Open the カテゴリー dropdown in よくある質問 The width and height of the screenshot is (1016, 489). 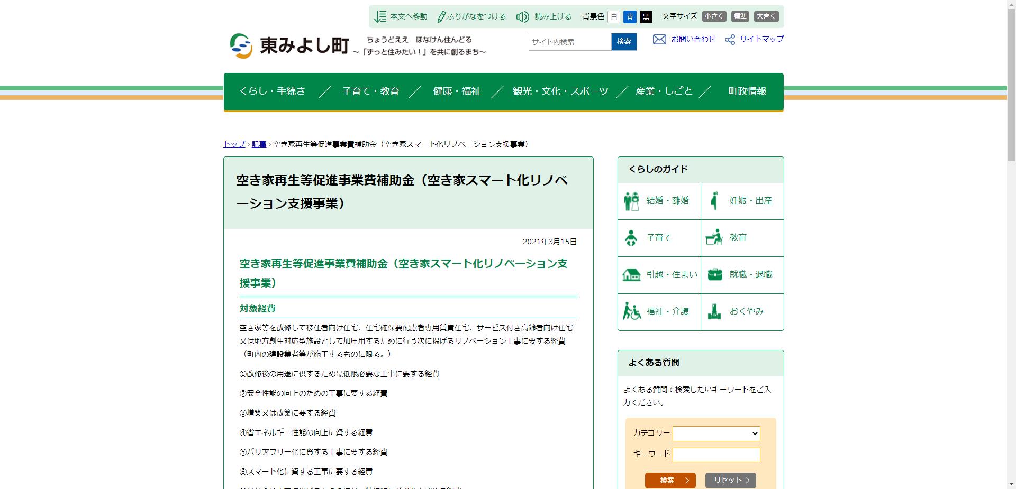click(x=716, y=433)
